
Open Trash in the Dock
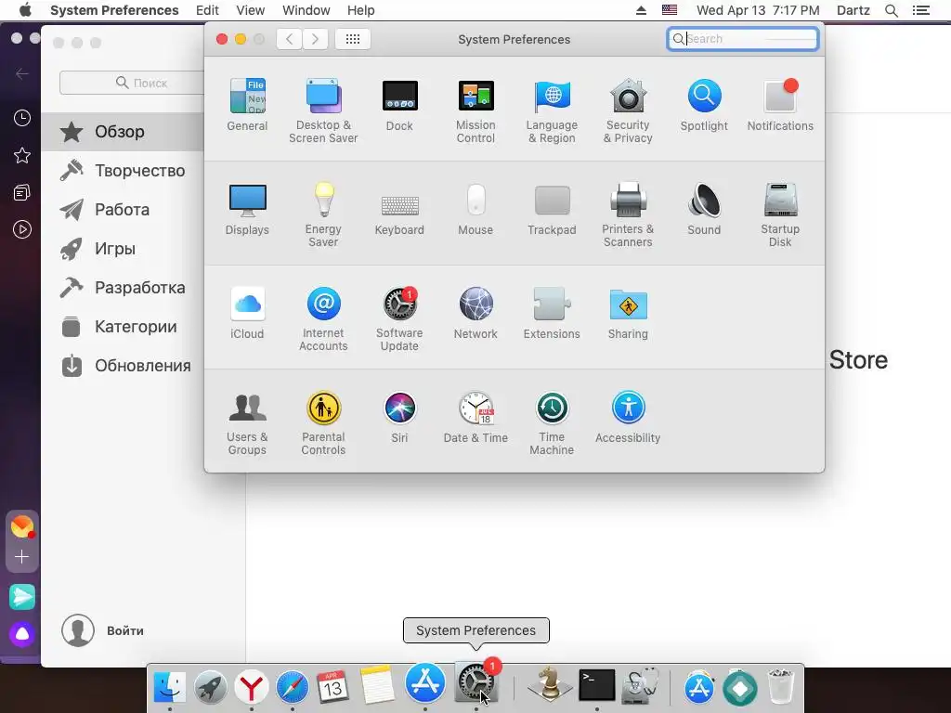coord(780,686)
